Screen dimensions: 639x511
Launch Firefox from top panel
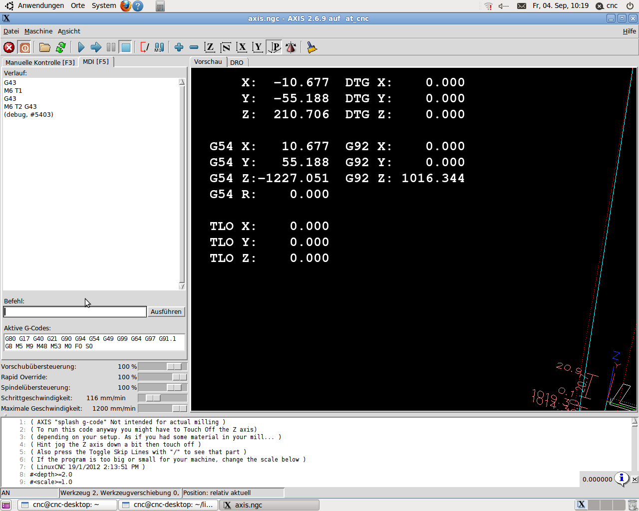click(126, 6)
